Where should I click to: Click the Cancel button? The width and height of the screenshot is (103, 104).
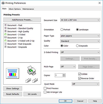coord(80,101)
